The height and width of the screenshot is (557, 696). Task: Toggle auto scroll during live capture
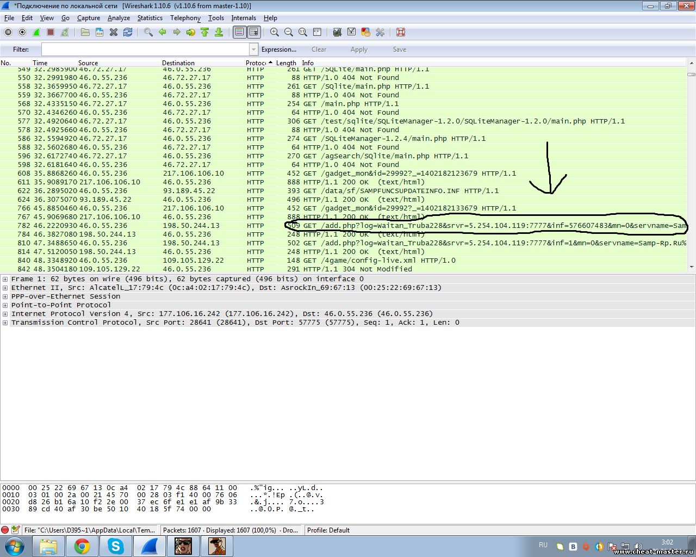point(254,33)
